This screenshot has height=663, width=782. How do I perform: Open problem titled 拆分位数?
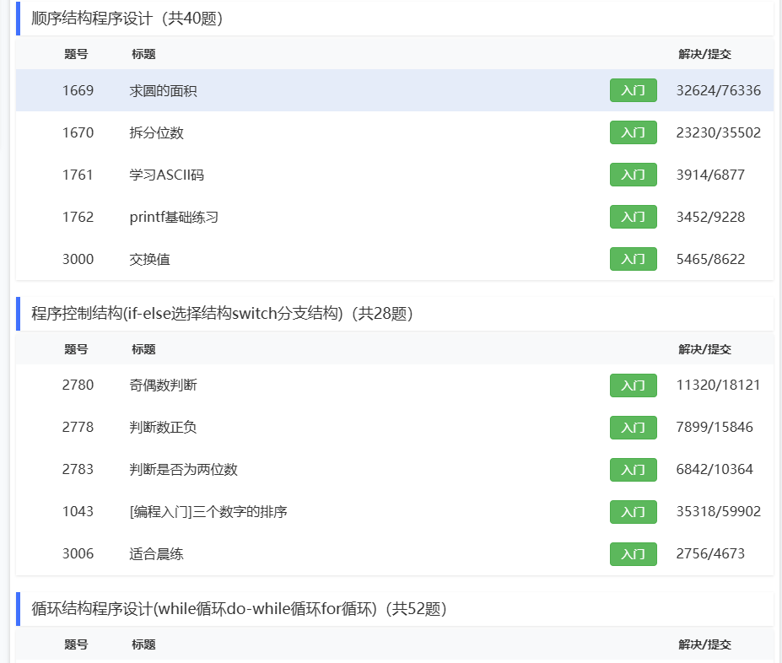click(x=157, y=132)
